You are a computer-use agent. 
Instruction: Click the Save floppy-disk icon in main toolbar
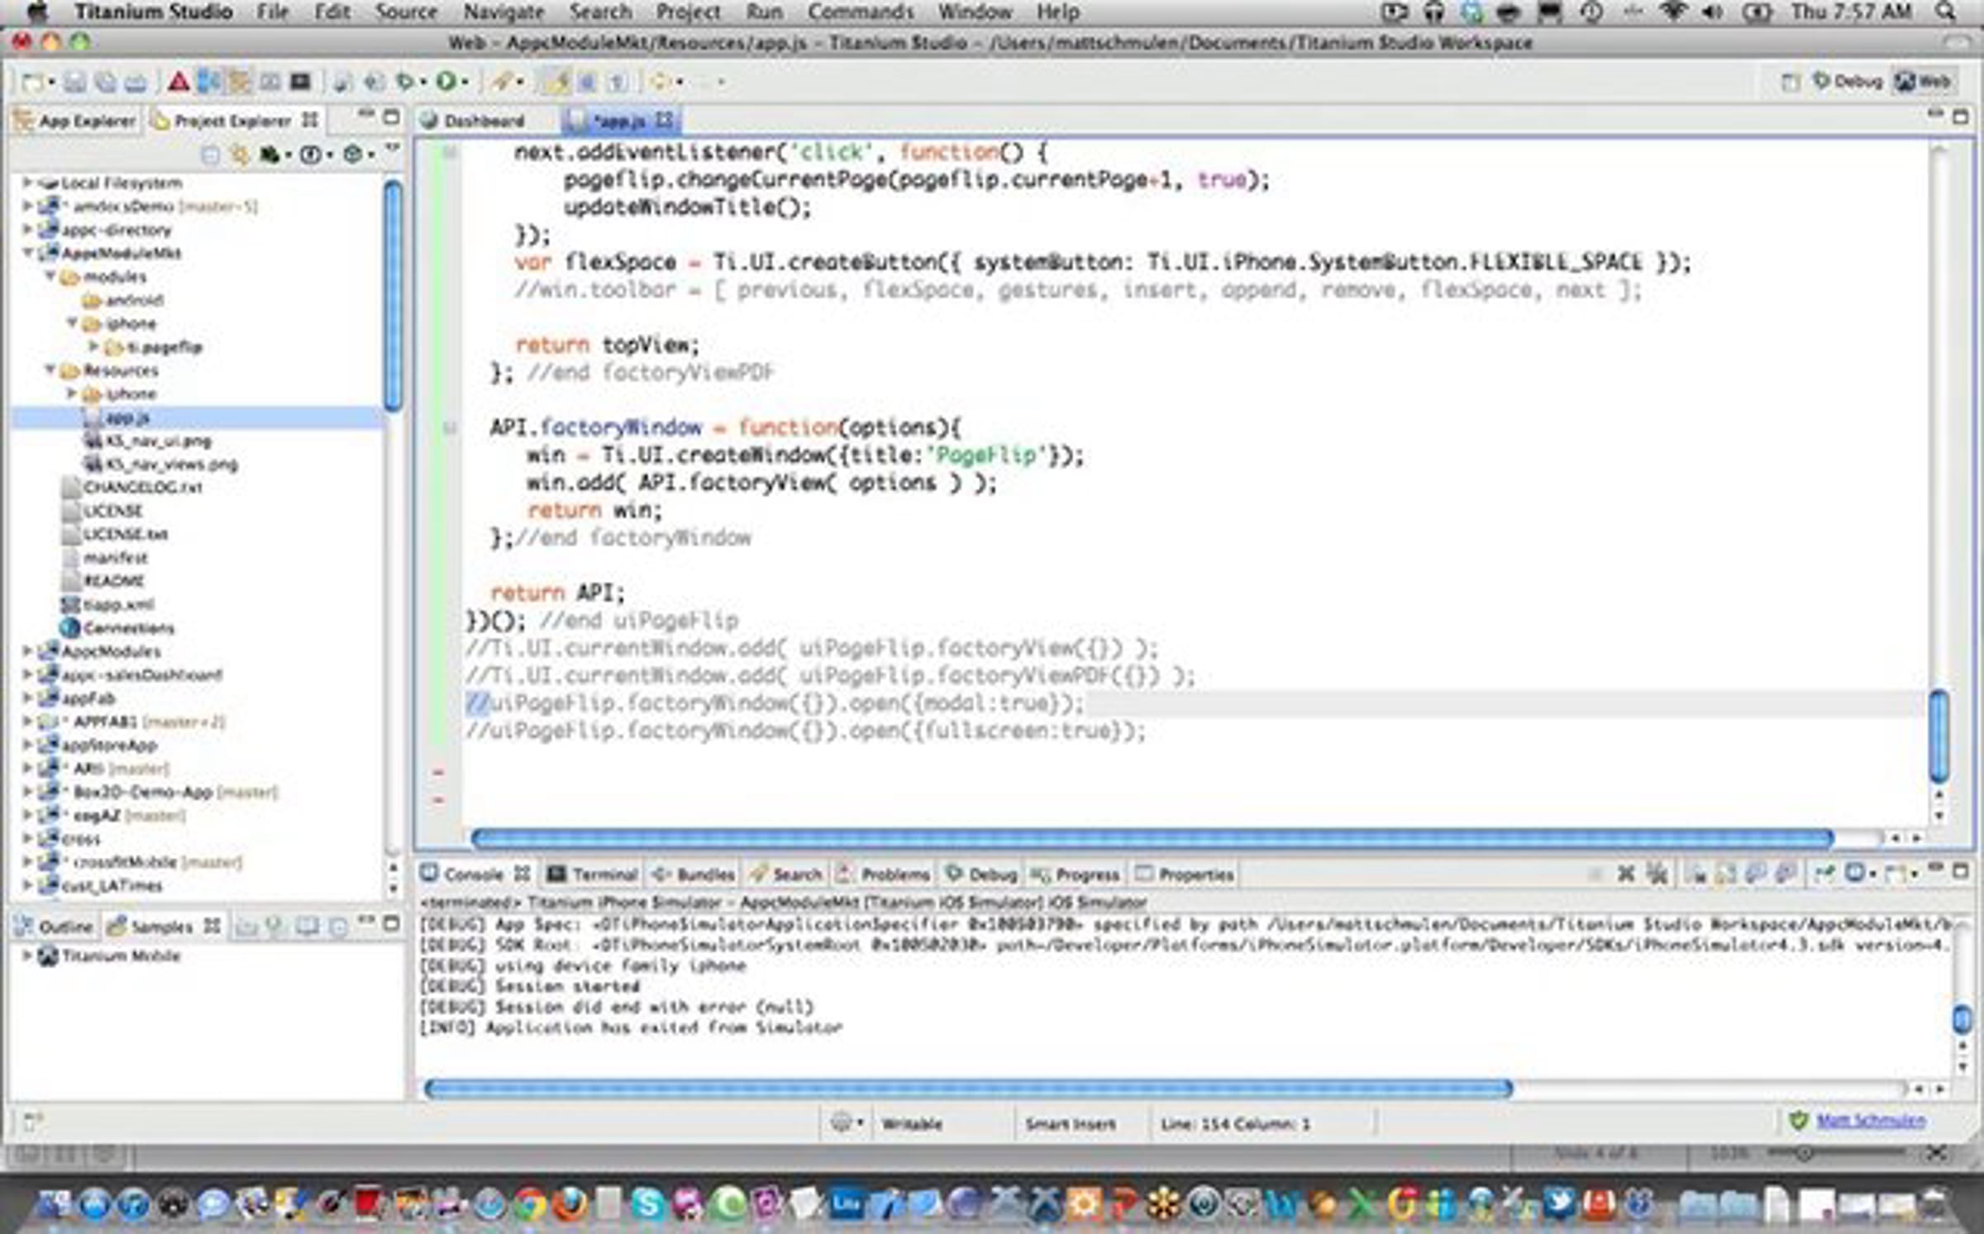[75, 82]
